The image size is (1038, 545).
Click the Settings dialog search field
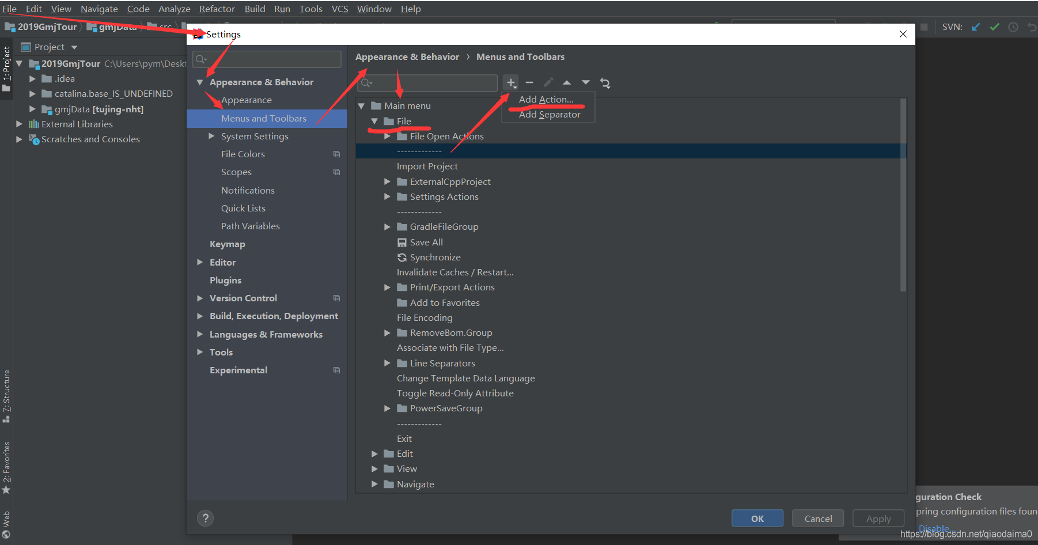pos(267,59)
